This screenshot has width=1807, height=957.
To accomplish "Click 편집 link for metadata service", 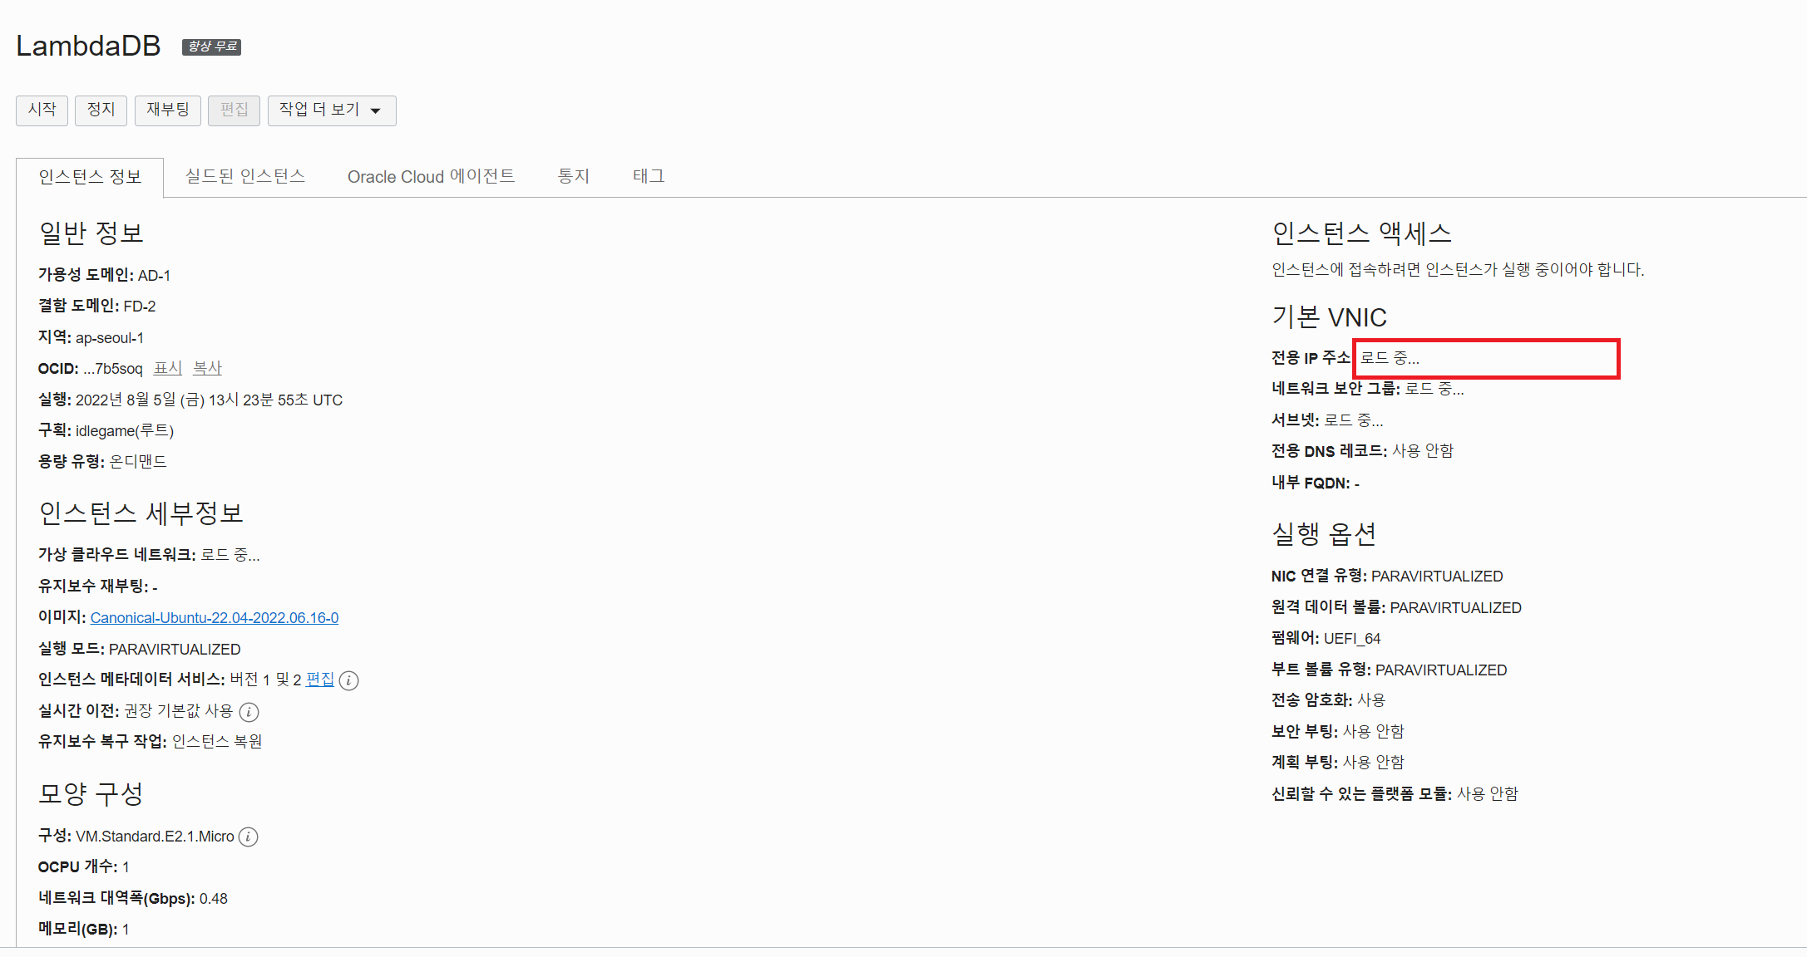I will 319,680.
